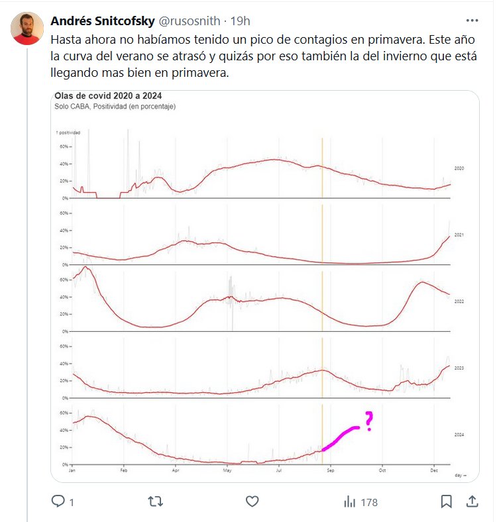Click the Andrés Snitcofsky display name

[x=102, y=21]
